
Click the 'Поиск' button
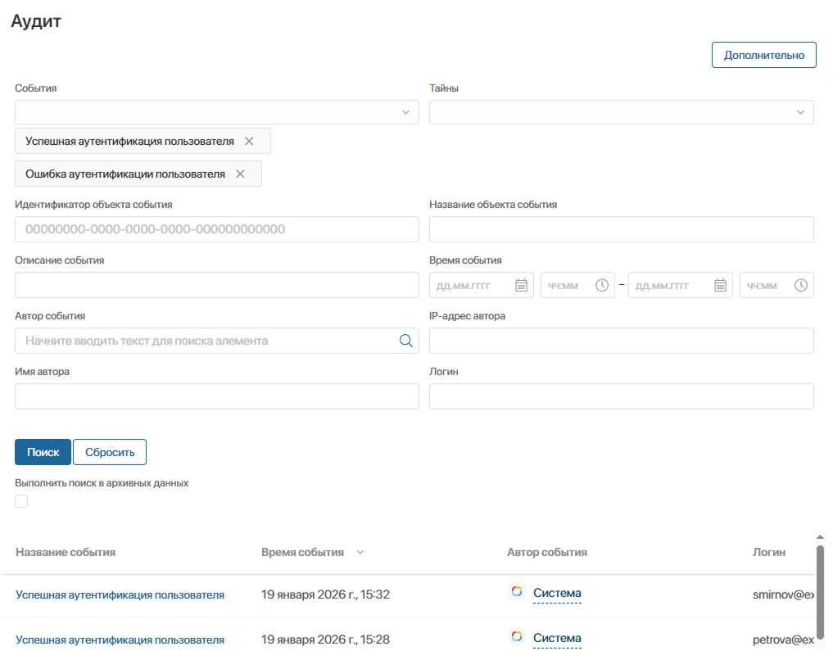coord(43,452)
